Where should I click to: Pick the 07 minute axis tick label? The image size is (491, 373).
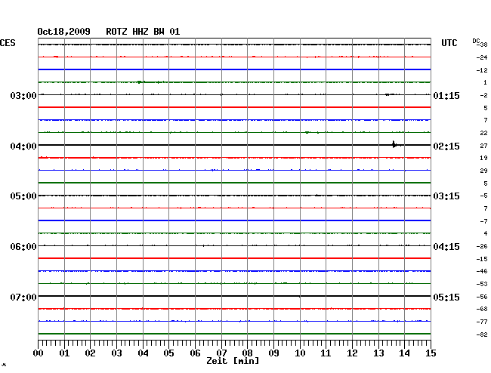[x=221, y=353]
